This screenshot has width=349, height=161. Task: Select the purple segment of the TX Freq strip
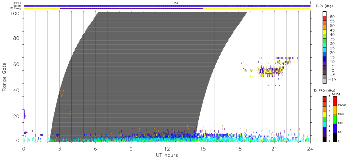[131, 9]
